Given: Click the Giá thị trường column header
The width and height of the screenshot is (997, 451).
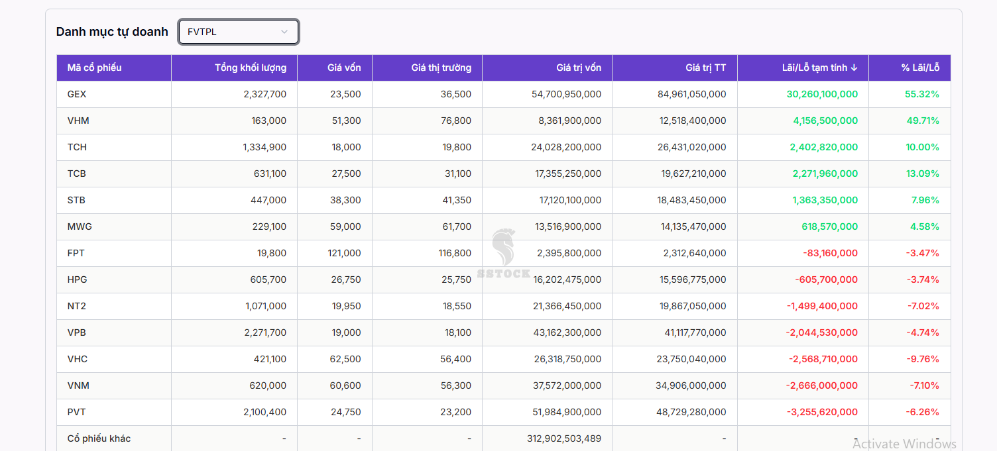Looking at the screenshot, I should coord(441,68).
